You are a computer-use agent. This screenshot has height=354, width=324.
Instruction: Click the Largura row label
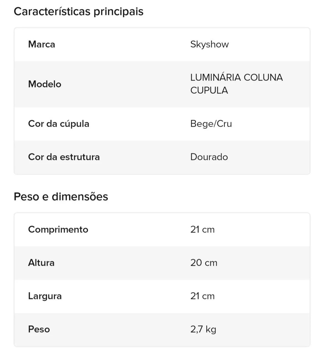pos(45,296)
